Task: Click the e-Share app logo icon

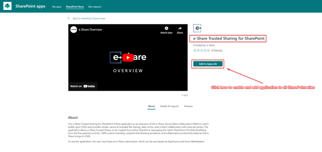Action: click(197, 28)
